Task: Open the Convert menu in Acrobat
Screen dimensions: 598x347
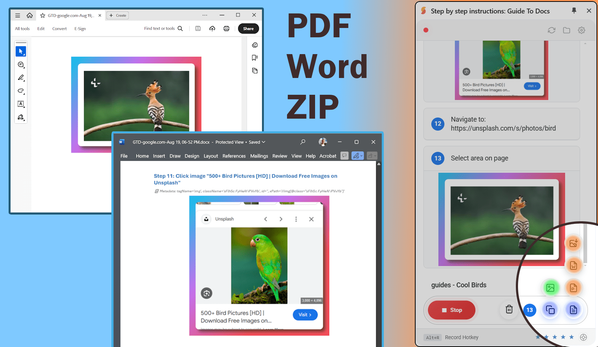Action: click(59, 29)
